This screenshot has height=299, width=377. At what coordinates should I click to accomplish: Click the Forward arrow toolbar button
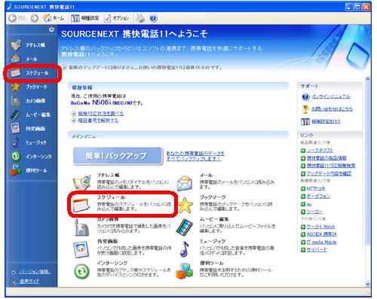35,18
